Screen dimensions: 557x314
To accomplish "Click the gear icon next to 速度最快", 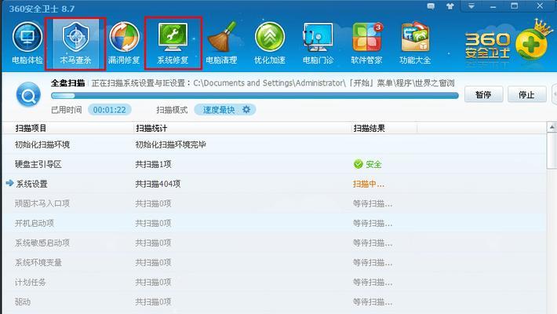I will click(x=246, y=110).
